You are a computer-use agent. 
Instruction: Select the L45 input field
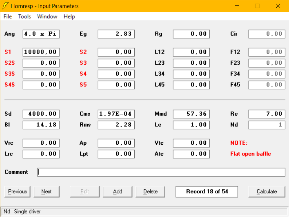[x=191, y=85]
